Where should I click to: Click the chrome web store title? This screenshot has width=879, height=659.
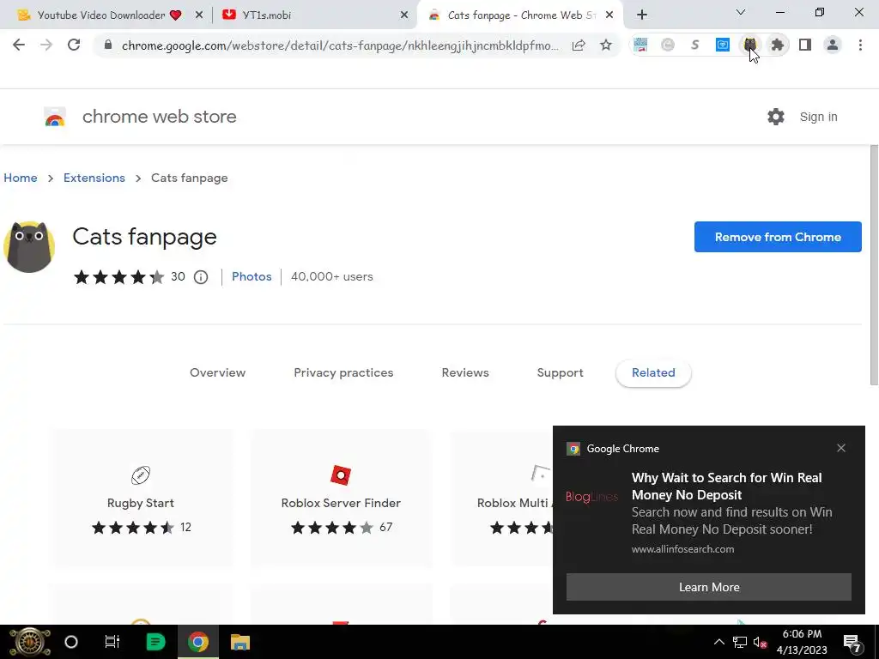pos(160,117)
